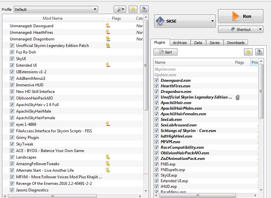Create plugin list backup icon above plugin list
This screenshot has height=198, width=271.
259,52
